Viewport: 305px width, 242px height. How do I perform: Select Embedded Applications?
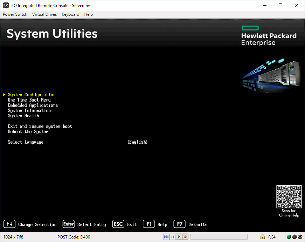33,105
